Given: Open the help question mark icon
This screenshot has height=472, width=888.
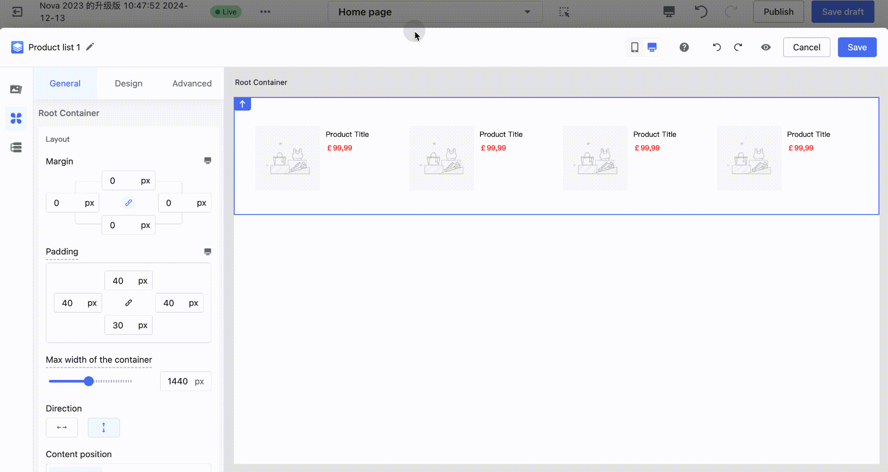Looking at the screenshot, I should tap(684, 47).
